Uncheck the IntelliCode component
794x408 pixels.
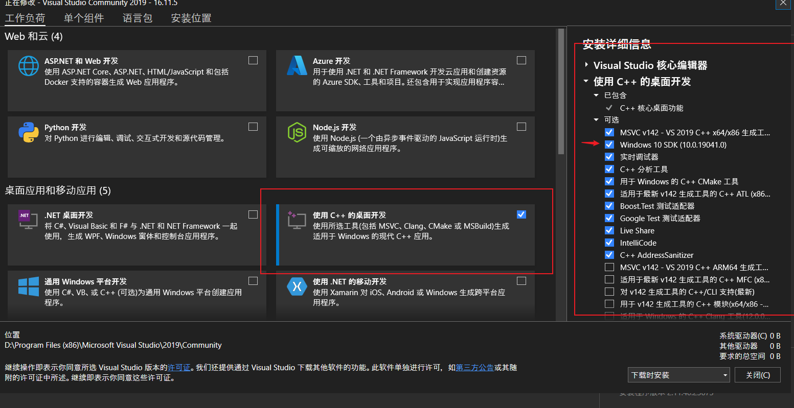[609, 243]
